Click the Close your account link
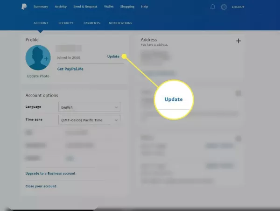This screenshot has width=280, height=211. point(41,186)
